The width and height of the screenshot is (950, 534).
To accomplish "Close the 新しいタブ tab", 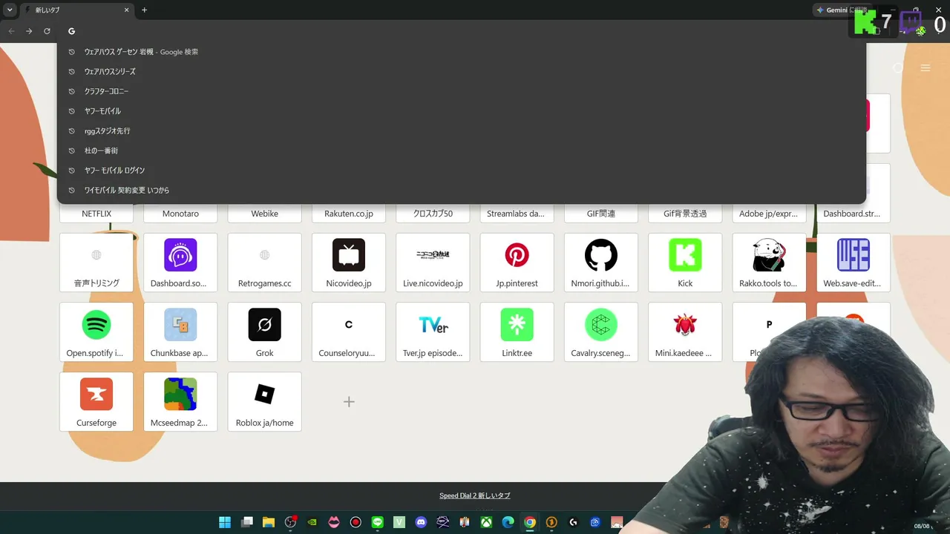I will pos(127,10).
